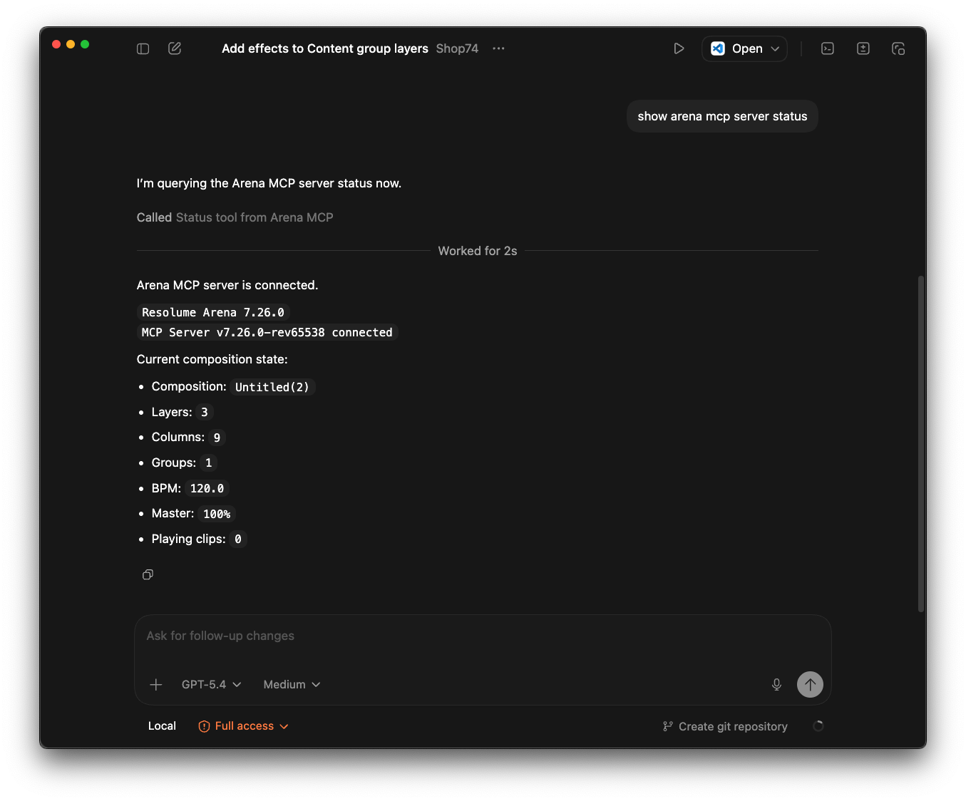Copy the response with copy icon

click(x=148, y=574)
